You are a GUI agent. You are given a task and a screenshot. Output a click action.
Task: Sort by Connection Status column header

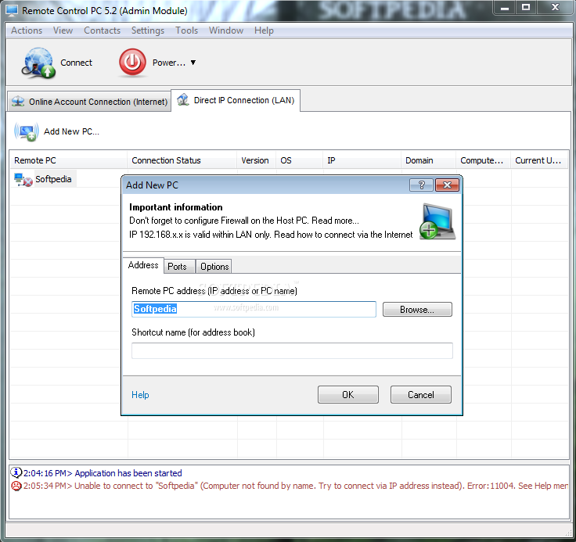coord(182,160)
